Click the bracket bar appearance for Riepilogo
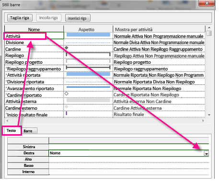The image size is (220, 185). click(x=88, y=54)
